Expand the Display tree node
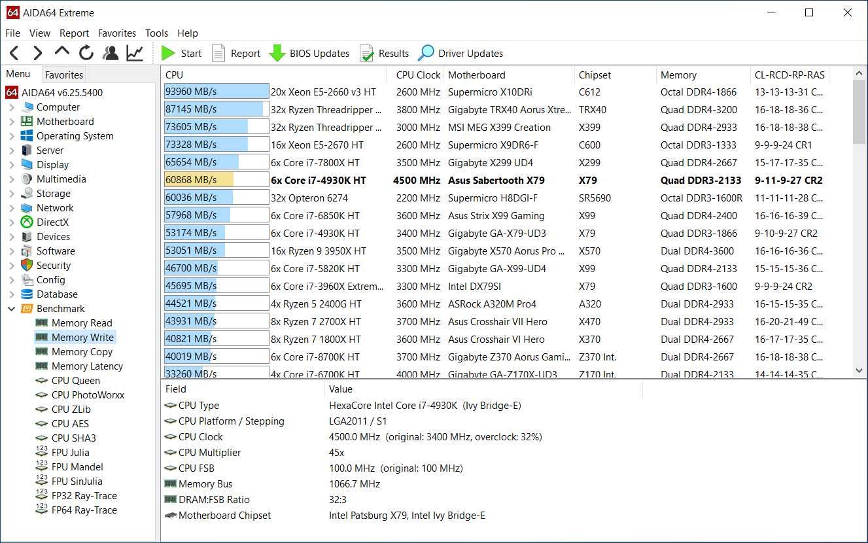Screen dimensions: 868x543 click(12, 165)
